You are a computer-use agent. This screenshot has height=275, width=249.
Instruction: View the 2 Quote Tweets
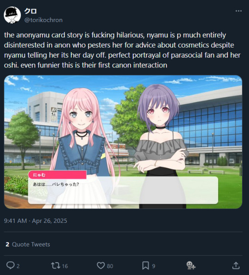(x=28, y=244)
